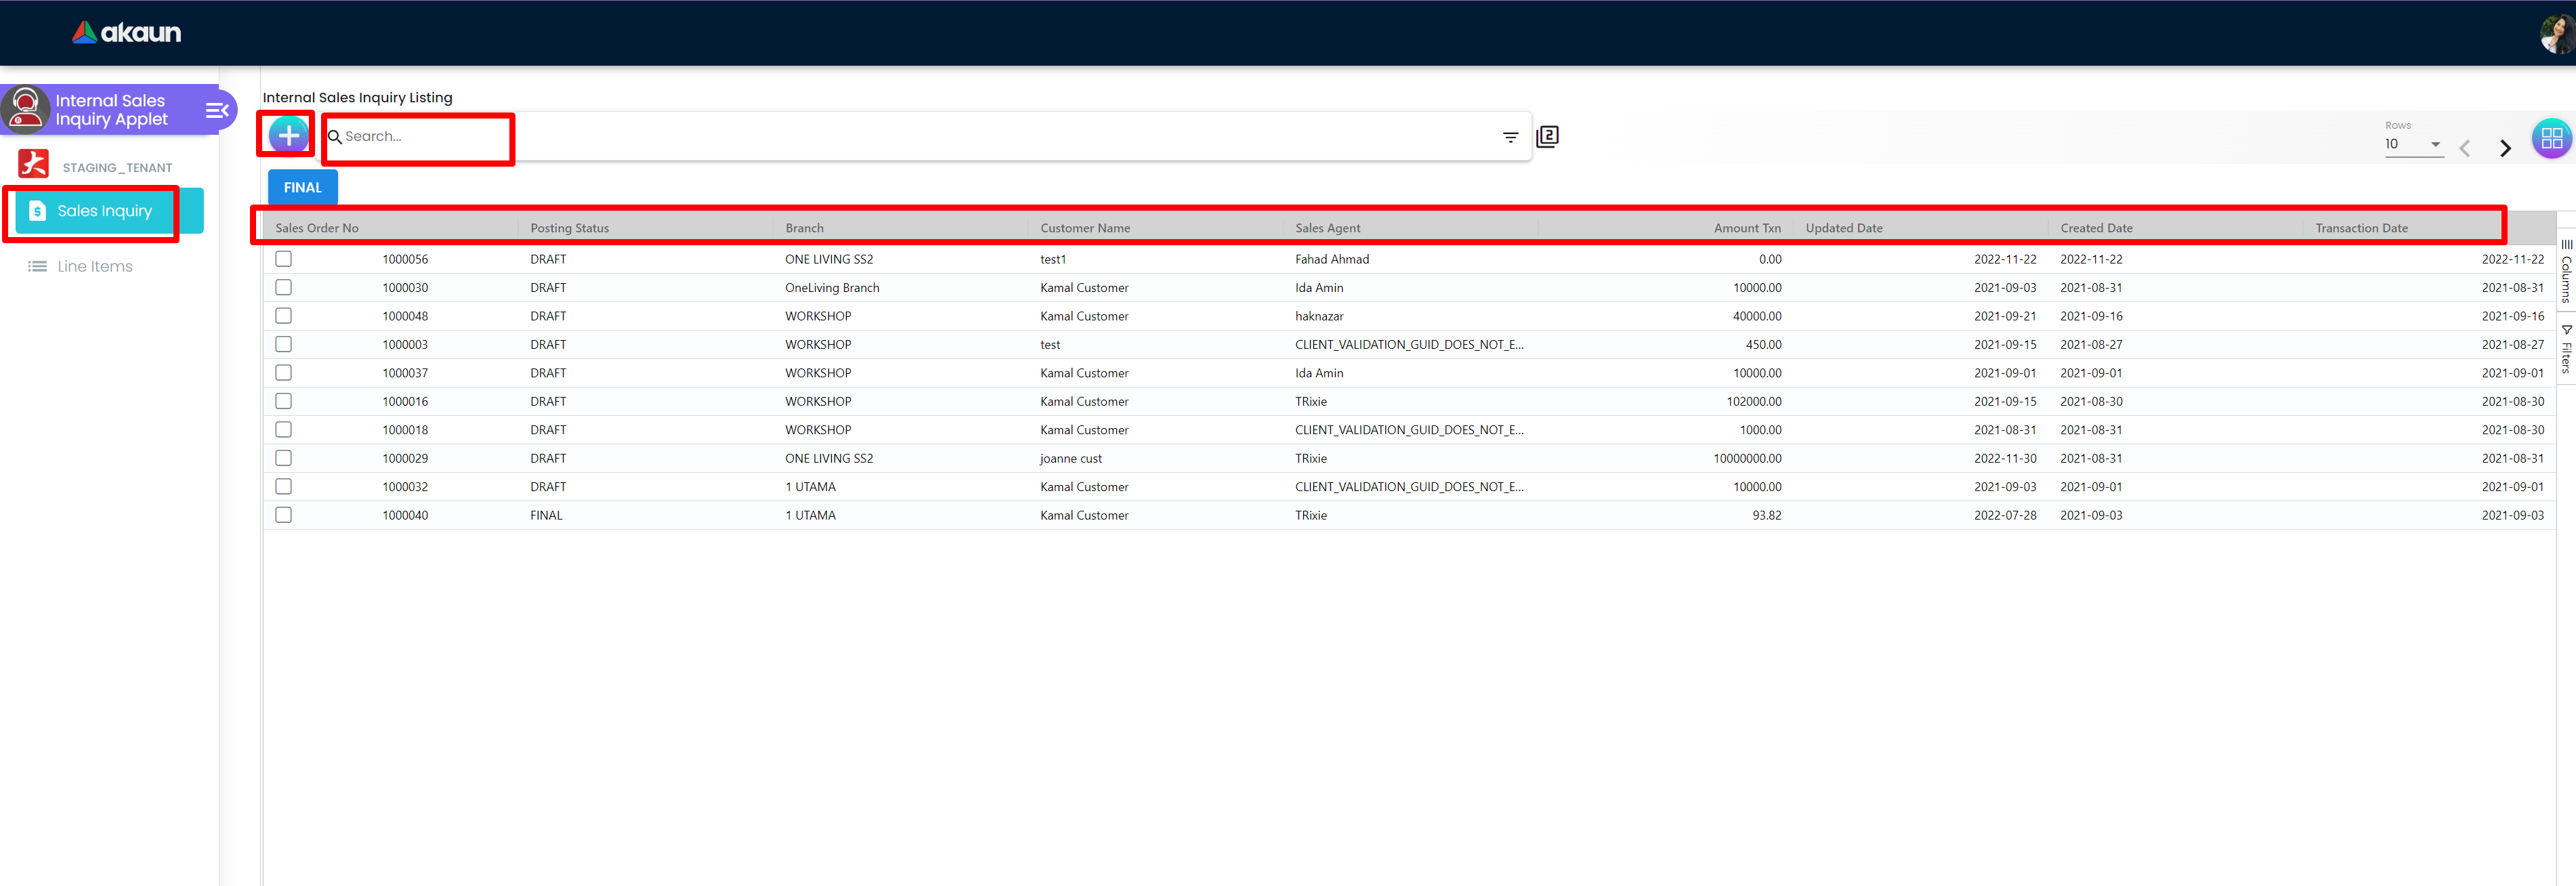Collapse the sidebar menu toggle icon
This screenshot has width=2576, height=886.
coord(216,110)
